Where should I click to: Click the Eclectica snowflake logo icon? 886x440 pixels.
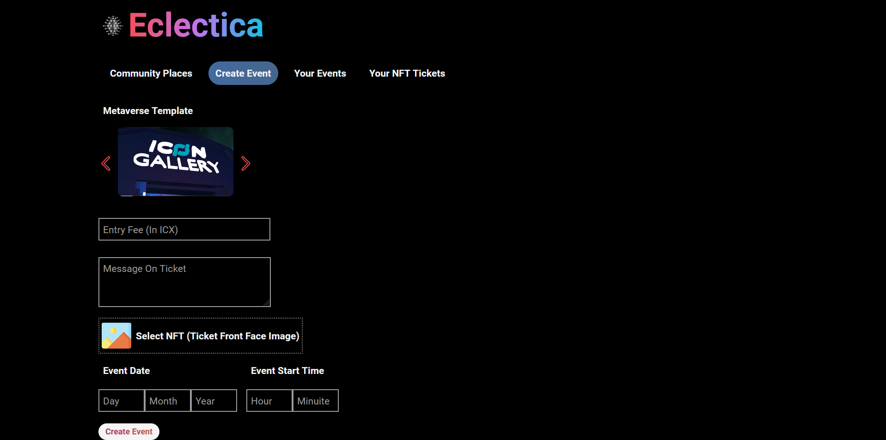(113, 26)
